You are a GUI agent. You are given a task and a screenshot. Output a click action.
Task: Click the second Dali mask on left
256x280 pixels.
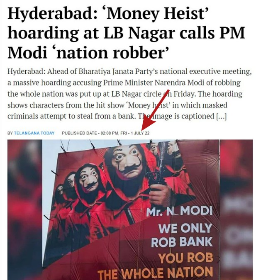(89, 178)
